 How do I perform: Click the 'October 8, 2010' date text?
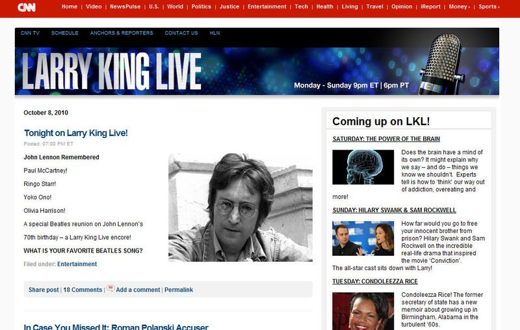click(45, 113)
